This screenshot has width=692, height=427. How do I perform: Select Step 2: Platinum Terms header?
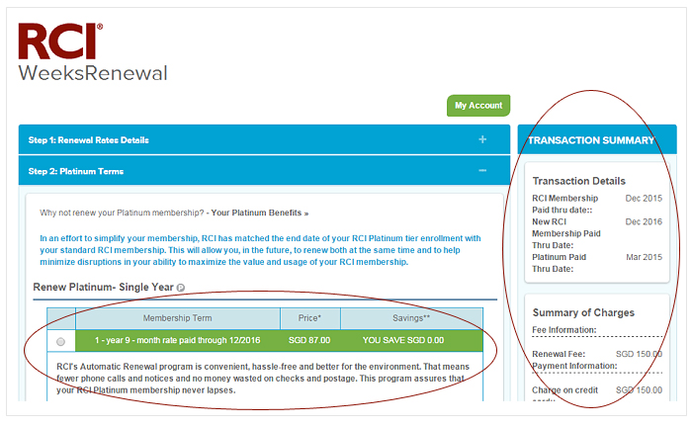click(264, 171)
